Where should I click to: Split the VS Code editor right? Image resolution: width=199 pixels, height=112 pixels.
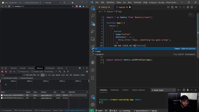tap(192, 7)
